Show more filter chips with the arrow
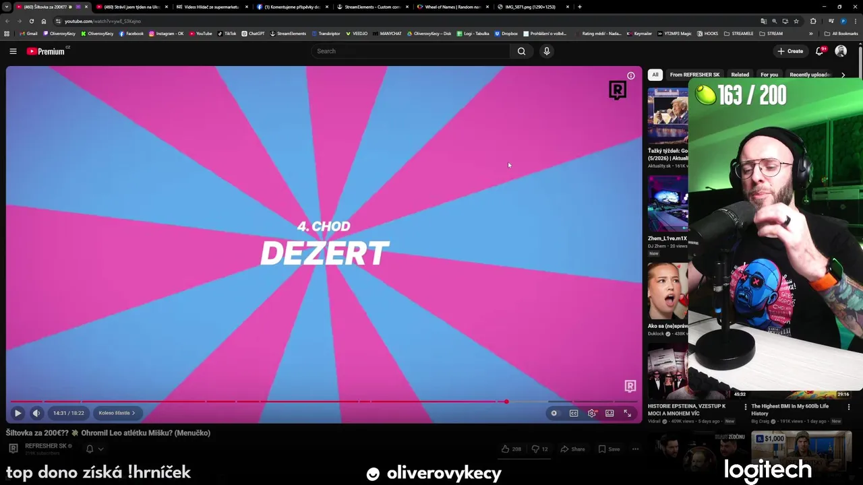863x485 pixels. (843, 75)
